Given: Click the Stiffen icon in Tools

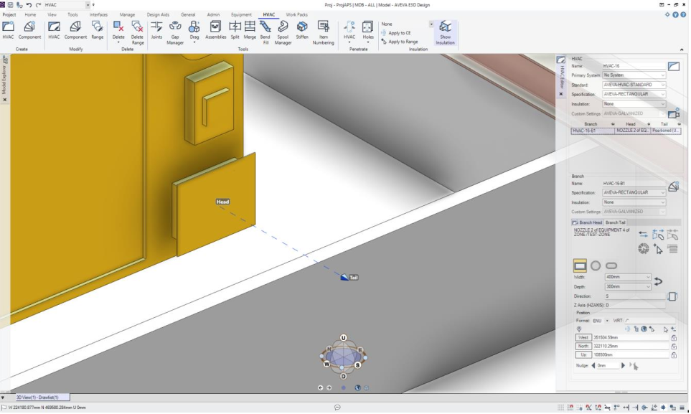Looking at the screenshot, I should click(303, 29).
